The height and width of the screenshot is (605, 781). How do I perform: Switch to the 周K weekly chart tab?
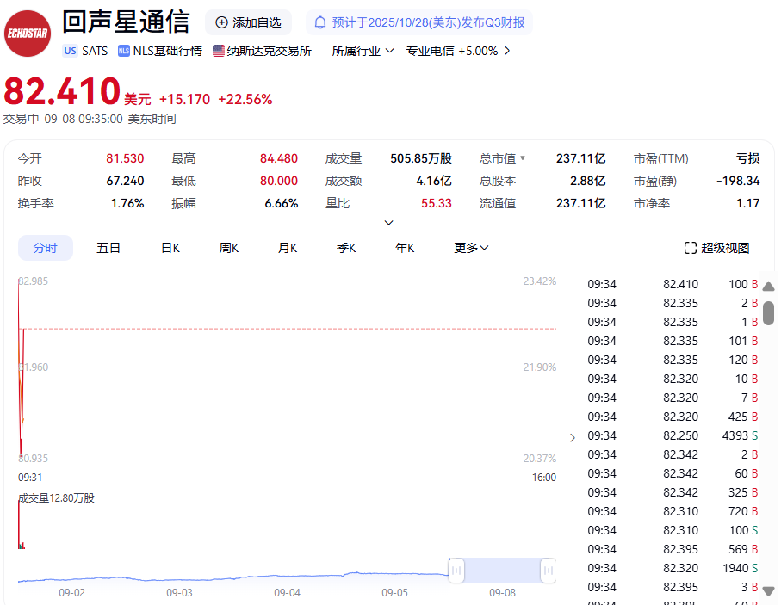(229, 248)
